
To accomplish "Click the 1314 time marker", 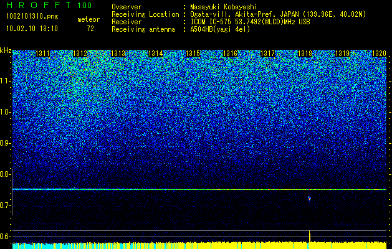I will pyautogui.click(x=156, y=54).
